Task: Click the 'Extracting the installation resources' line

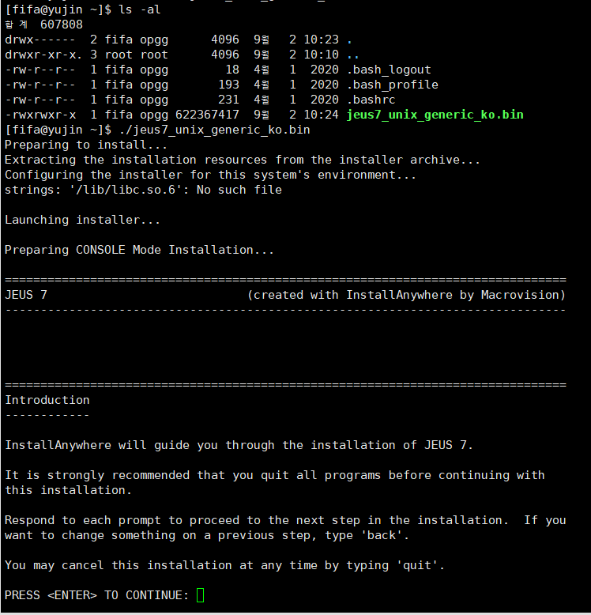Action: (x=243, y=160)
